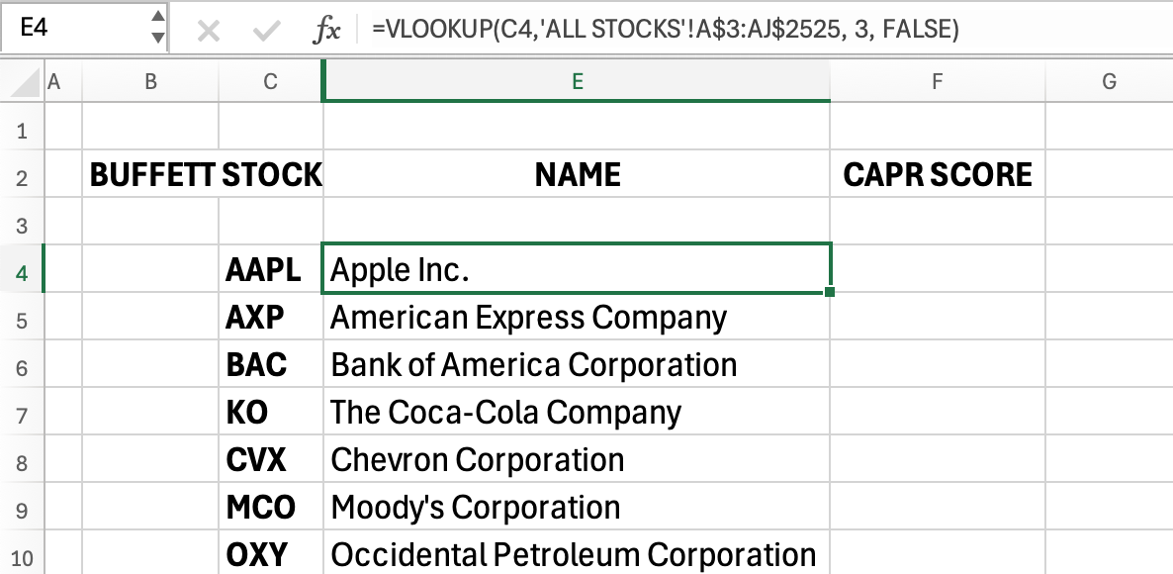The height and width of the screenshot is (574, 1173).
Task: Click the Insert Function fx icon
Action: 326,31
